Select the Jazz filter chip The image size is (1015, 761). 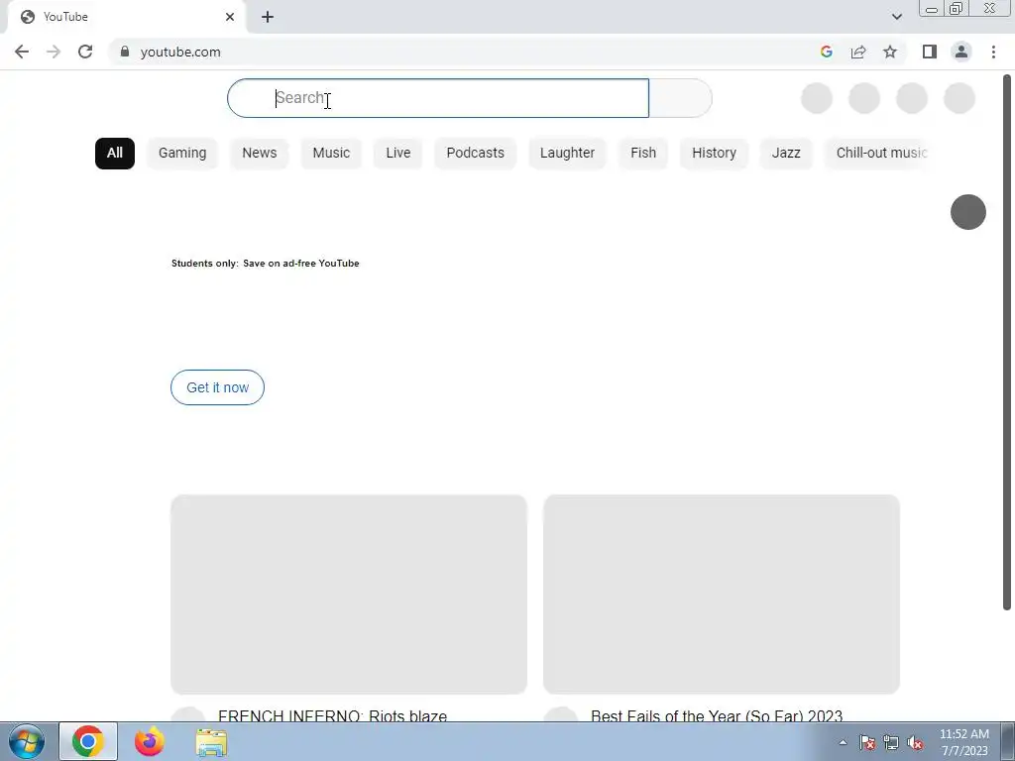786,154
